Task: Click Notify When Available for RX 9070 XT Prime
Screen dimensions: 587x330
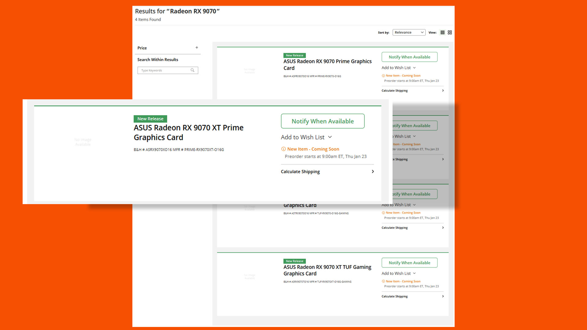Action: point(323,121)
